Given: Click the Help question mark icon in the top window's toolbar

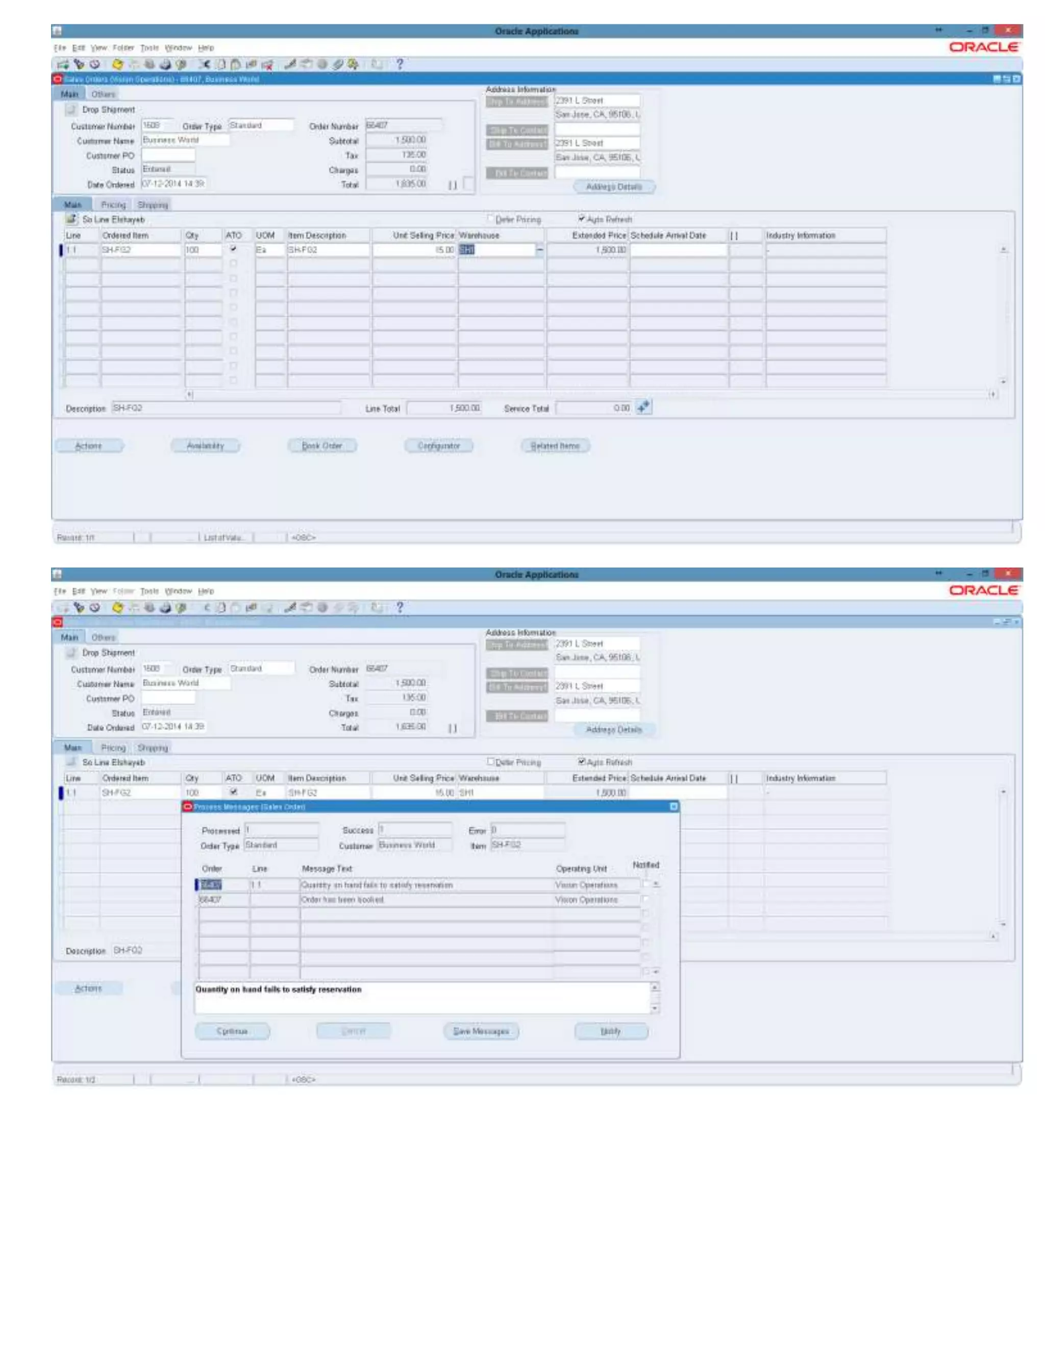Looking at the screenshot, I should 400,64.
